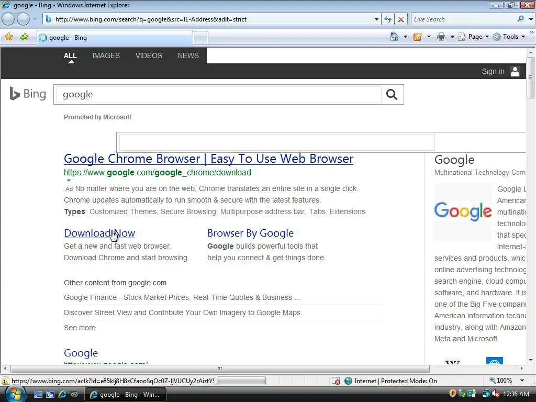Click the vertical scrollbar thumb
536x402 pixels.
[x=531, y=77]
